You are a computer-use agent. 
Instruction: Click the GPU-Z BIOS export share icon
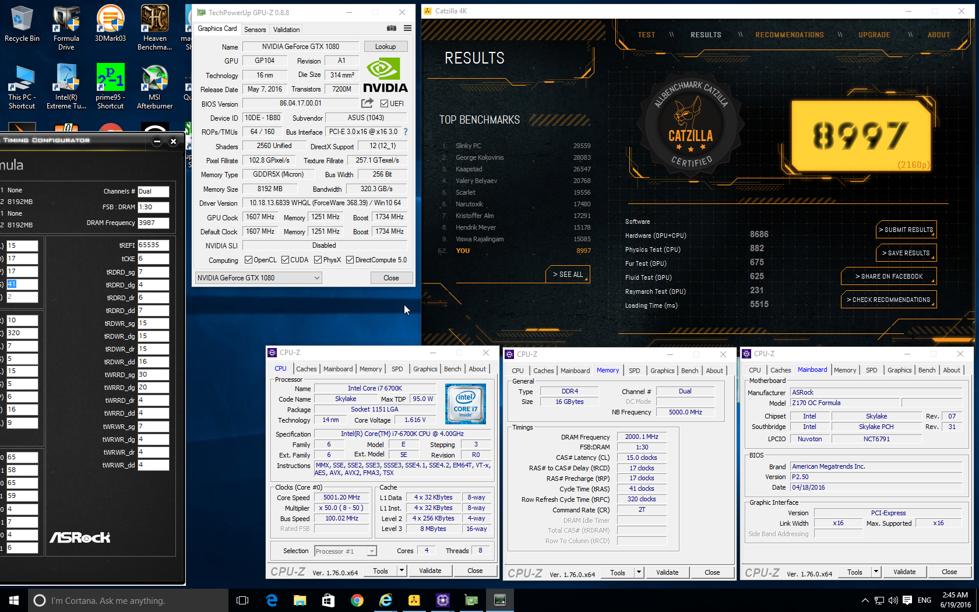(x=367, y=103)
